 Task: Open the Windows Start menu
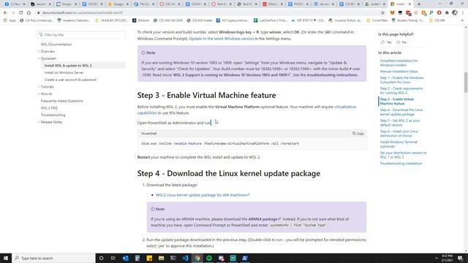[6, 258]
